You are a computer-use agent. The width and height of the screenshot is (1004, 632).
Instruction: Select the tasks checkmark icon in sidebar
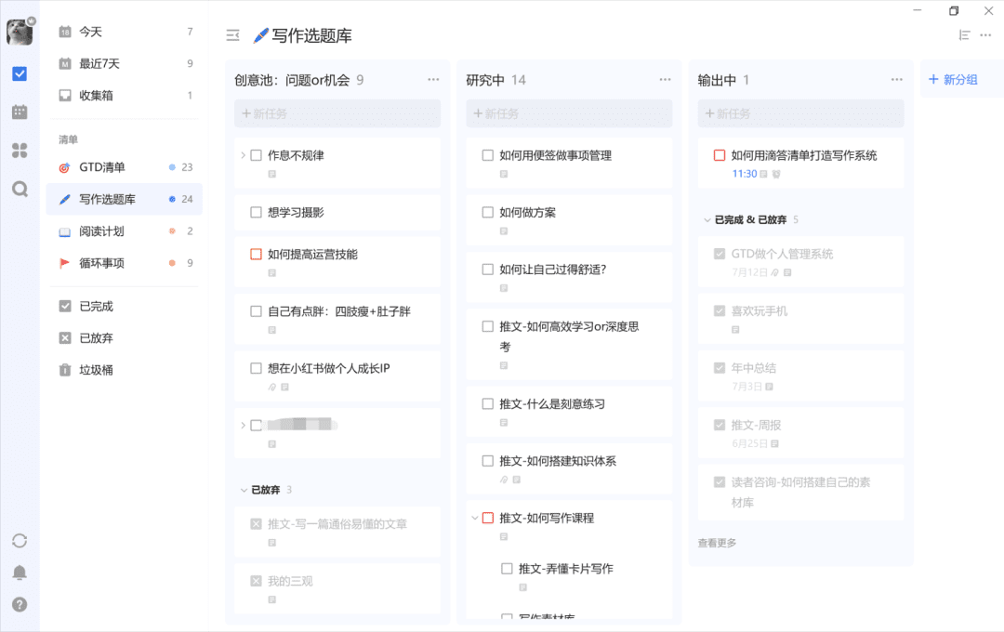pyautogui.click(x=20, y=73)
